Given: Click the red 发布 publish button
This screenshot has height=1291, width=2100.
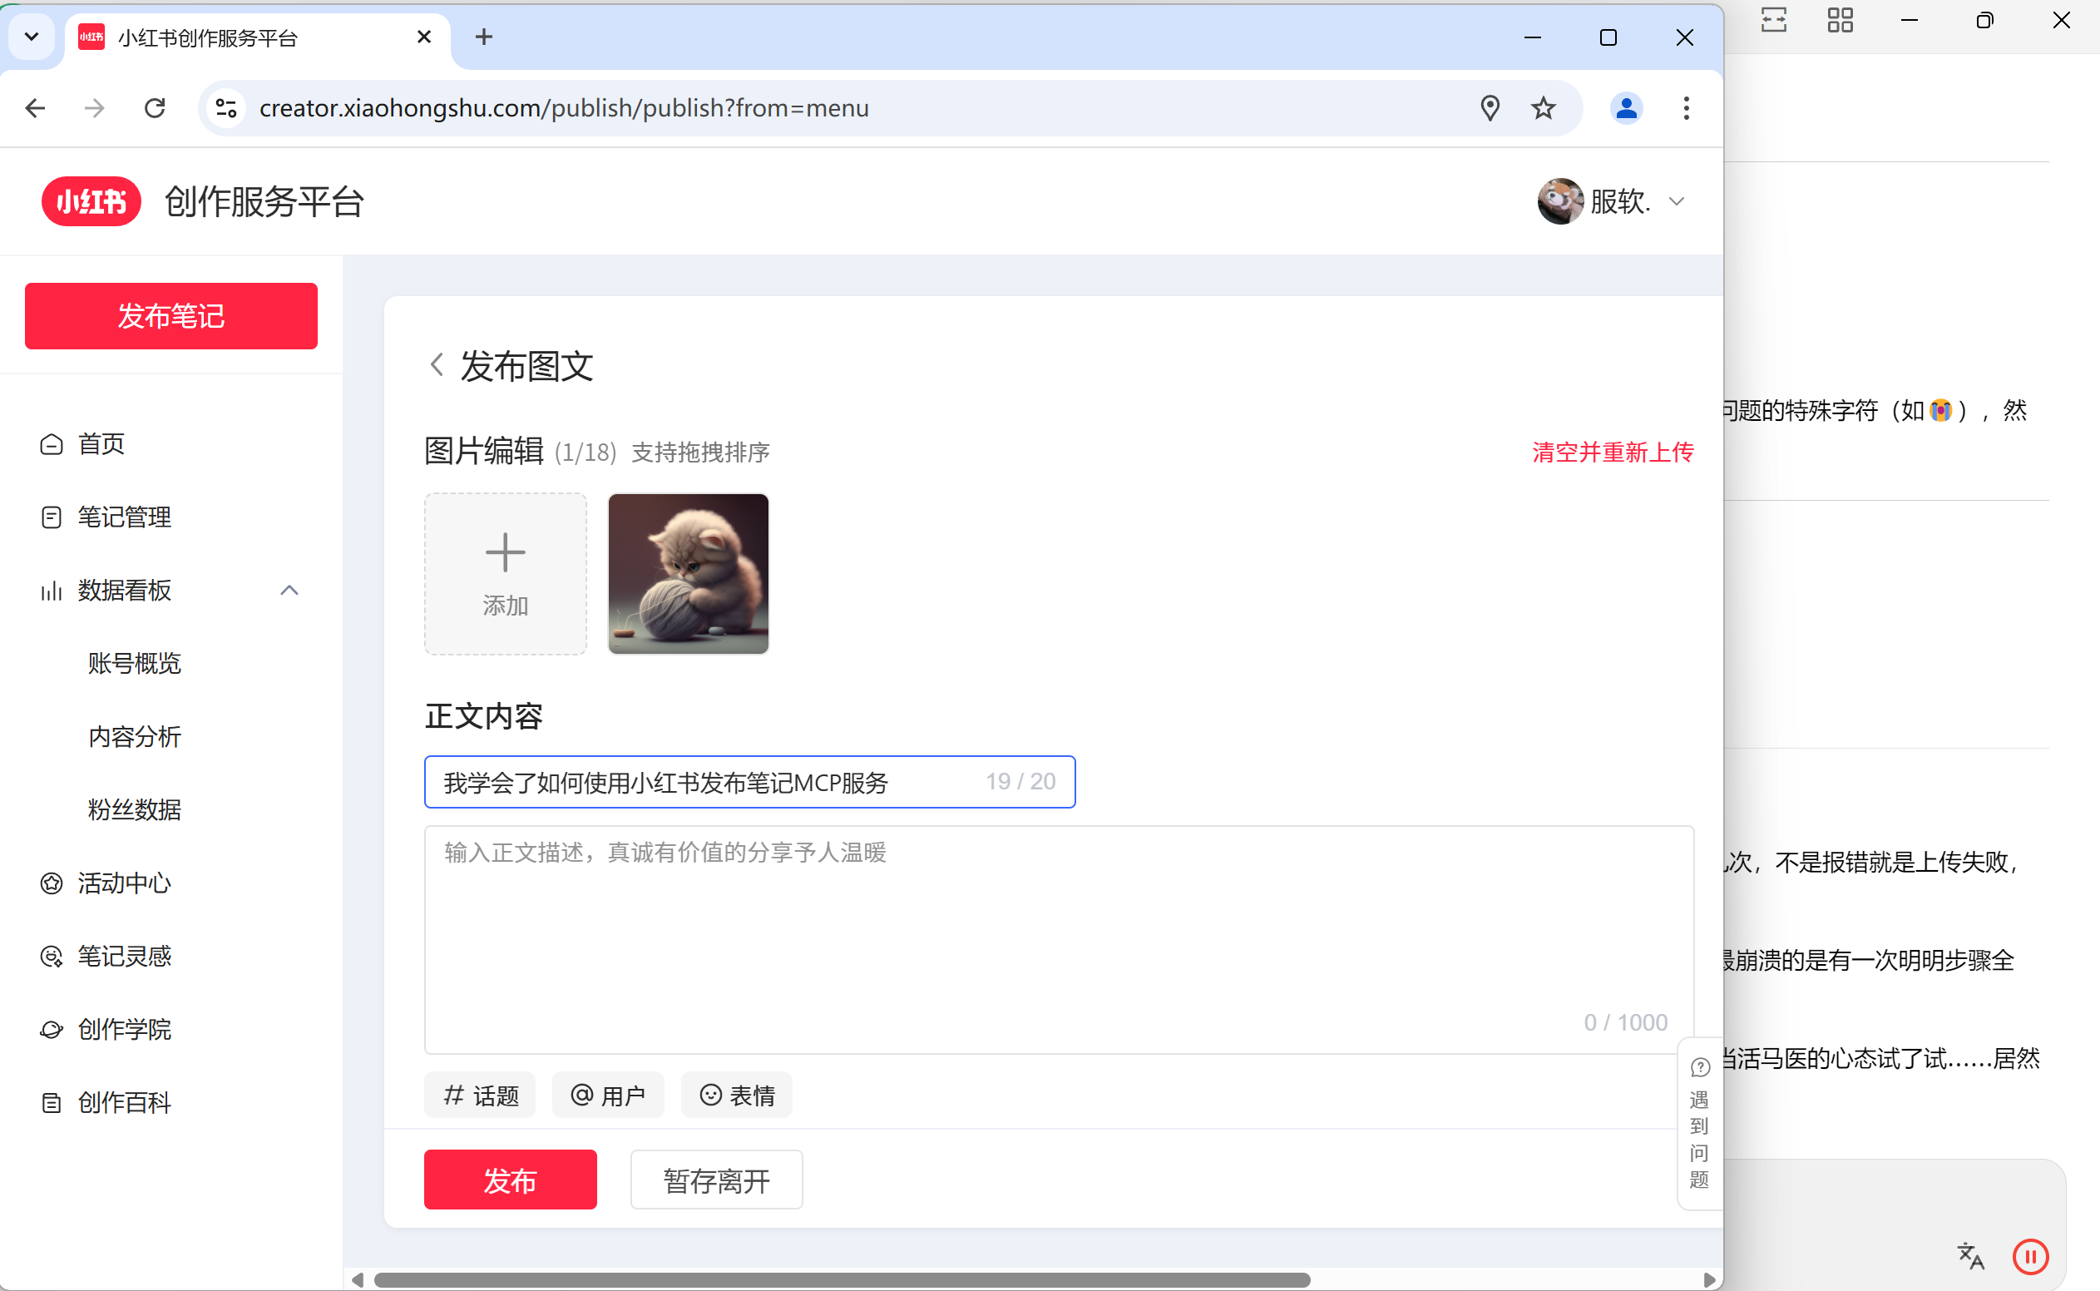Looking at the screenshot, I should coord(510,1180).
